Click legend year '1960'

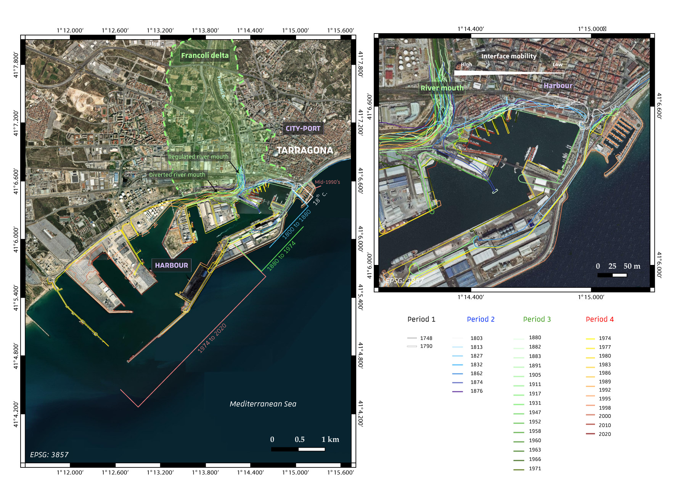click(535, 440)
